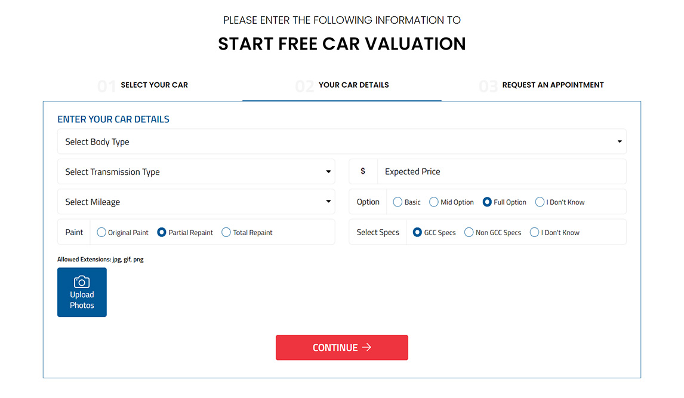Choose the Total Repaint option
The image size is (684, 398).
tap(226, 232)
